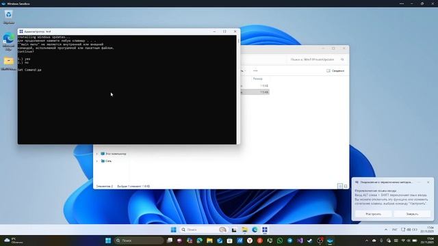Screen dimensions: 438x246
Task: Click the sandbox taskbar search box
Action: (203, 230)
